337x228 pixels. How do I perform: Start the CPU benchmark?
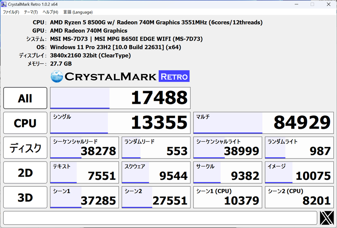(x=25, y=123)
